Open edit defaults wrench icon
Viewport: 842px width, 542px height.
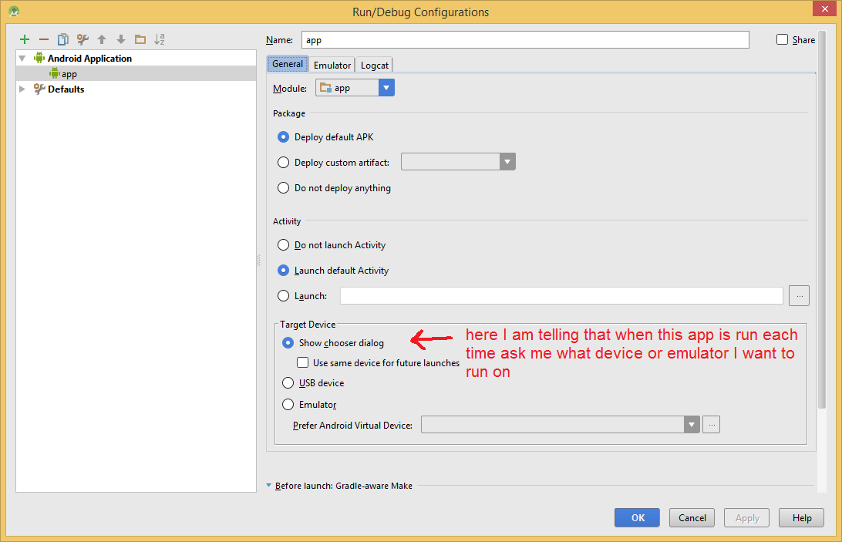point(83,39)
